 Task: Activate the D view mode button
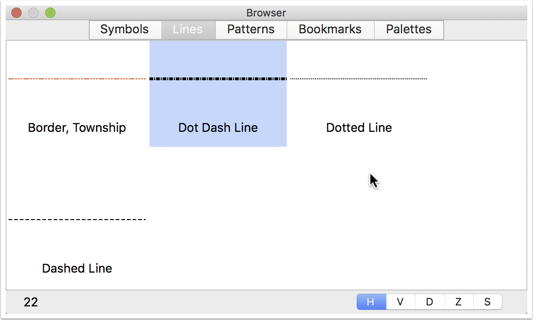[430, 302]
